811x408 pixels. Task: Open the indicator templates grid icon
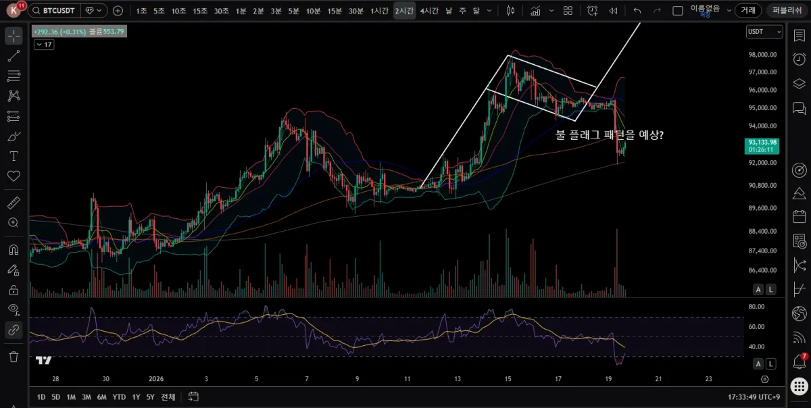coord(568,10)
